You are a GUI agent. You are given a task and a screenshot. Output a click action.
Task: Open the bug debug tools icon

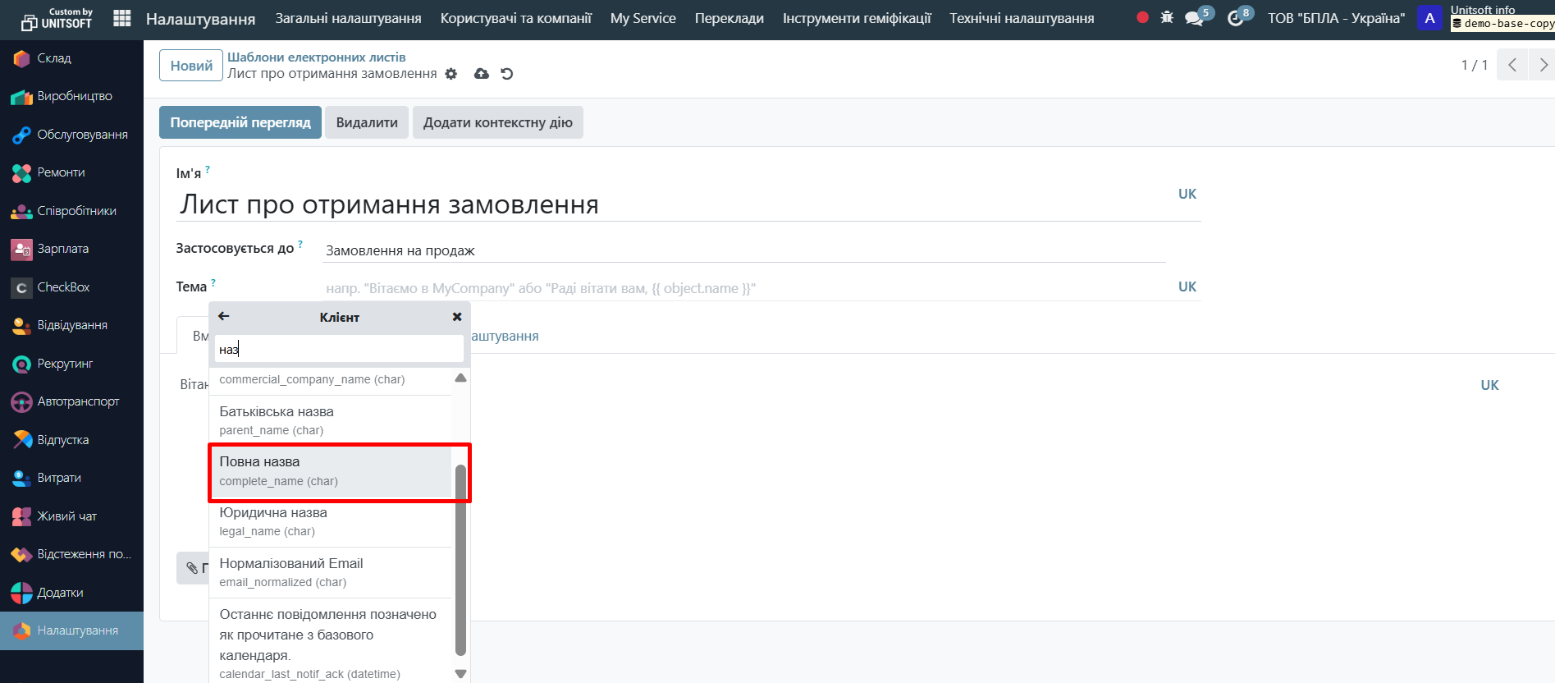pos(1167,17)
